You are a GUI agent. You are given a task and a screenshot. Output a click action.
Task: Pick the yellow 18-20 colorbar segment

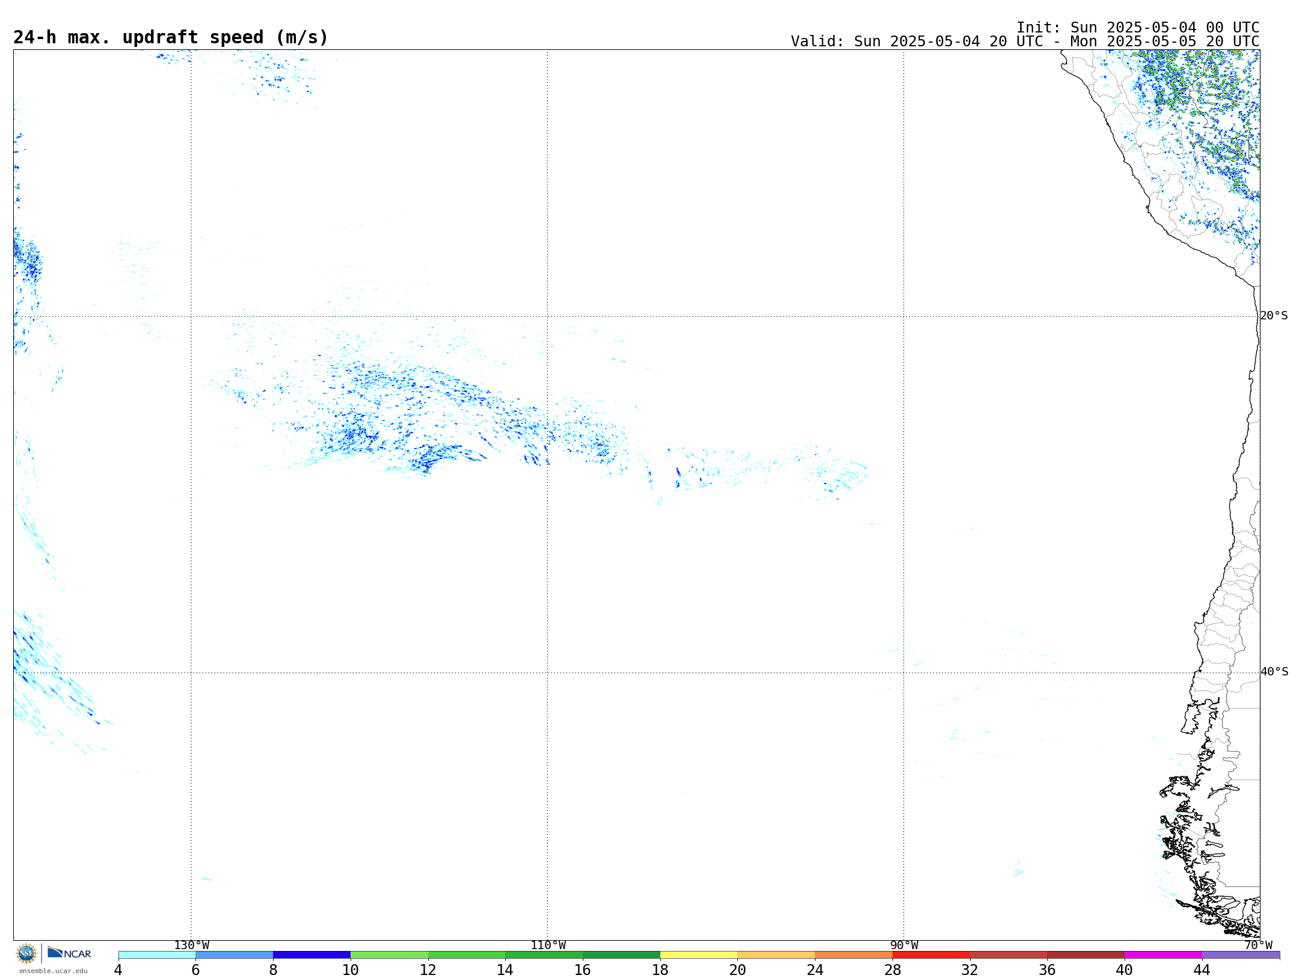click(699, 955)
